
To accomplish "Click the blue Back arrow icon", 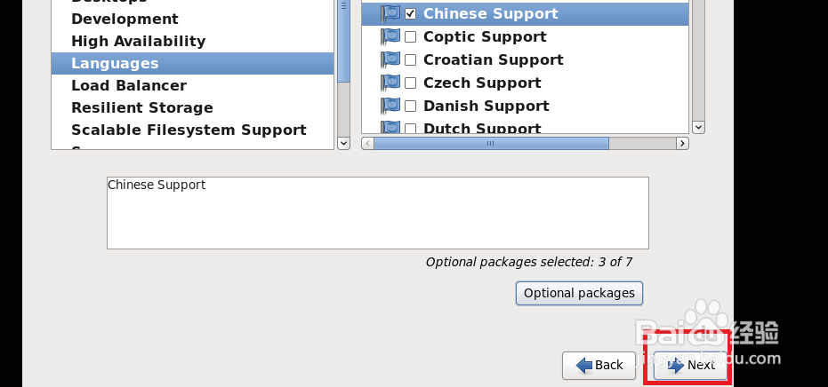I will 584,365.
